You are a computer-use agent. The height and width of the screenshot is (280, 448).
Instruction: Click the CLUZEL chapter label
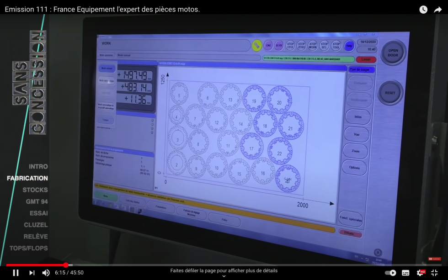[x=36, y=225]
